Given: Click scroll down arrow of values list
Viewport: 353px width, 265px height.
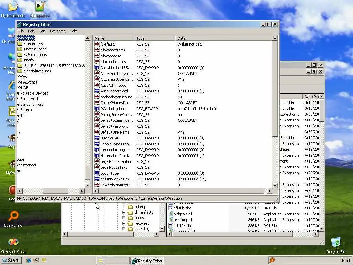Looking at the screenshot, I should point(275,185).
